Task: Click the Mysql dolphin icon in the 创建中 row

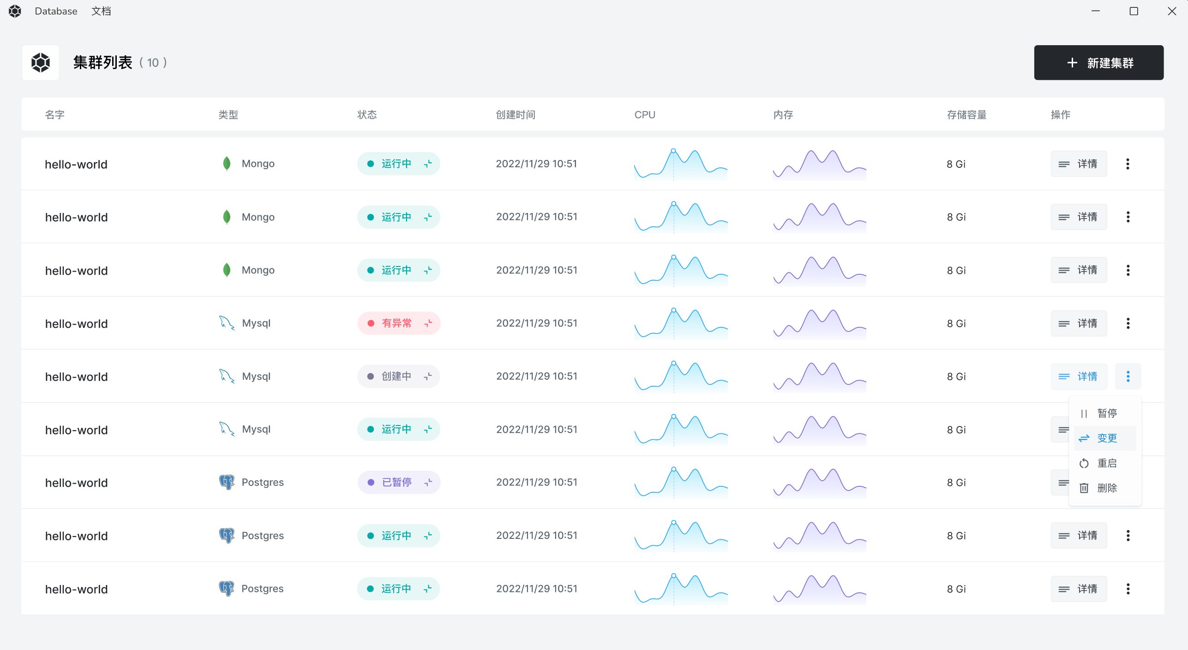Action: [x=227, y=376]
